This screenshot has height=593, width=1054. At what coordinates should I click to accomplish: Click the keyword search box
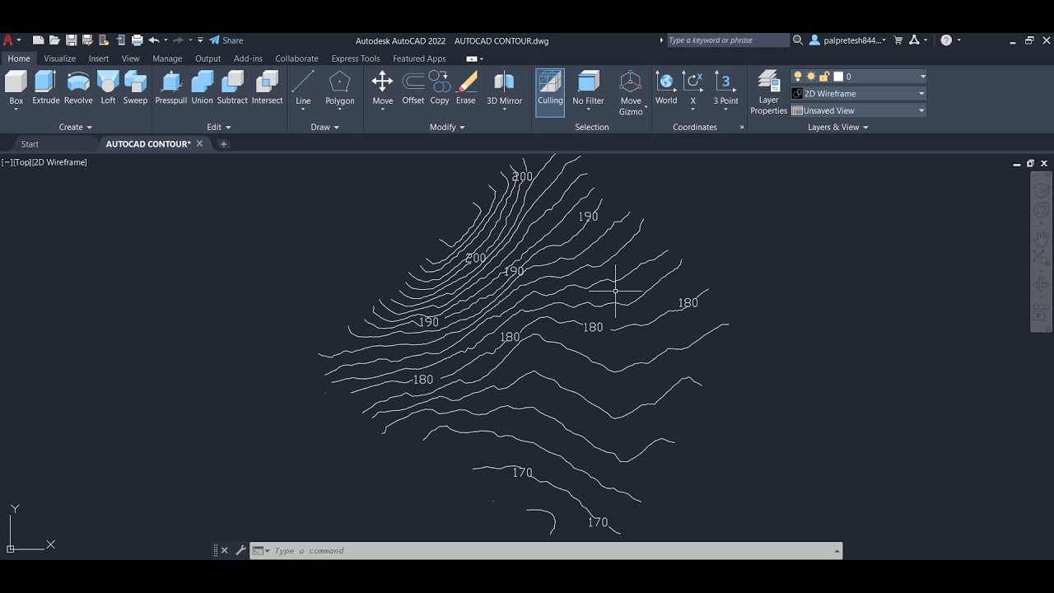[726, 40]
